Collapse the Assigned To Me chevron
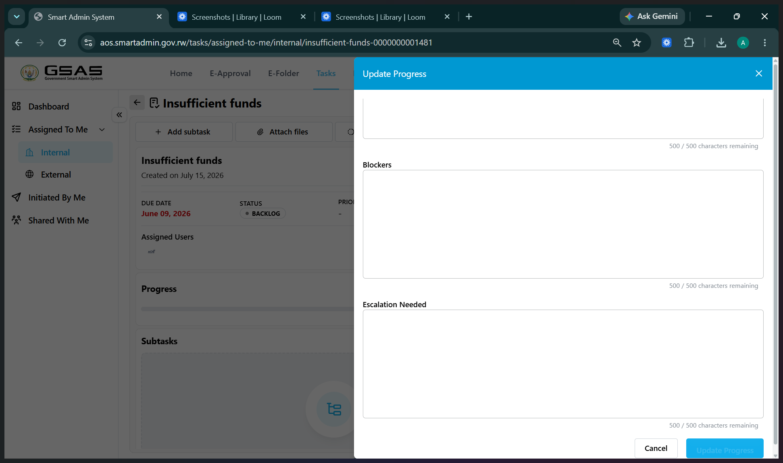 click(x=102, y=130)
